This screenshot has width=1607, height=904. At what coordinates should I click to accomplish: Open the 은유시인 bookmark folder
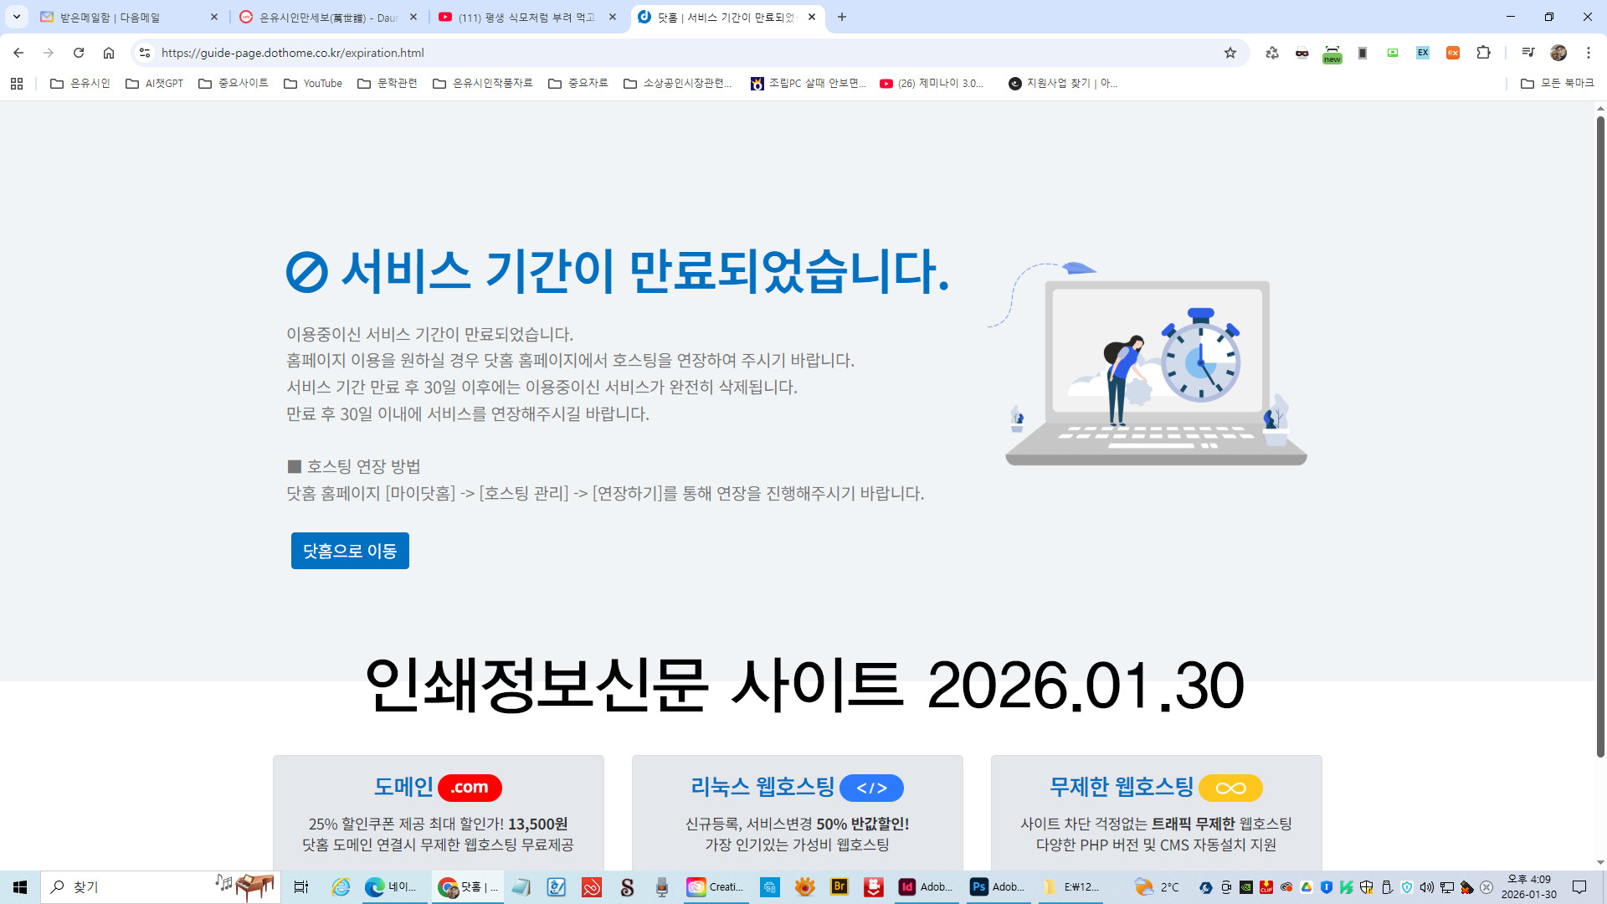click(80, 84)
